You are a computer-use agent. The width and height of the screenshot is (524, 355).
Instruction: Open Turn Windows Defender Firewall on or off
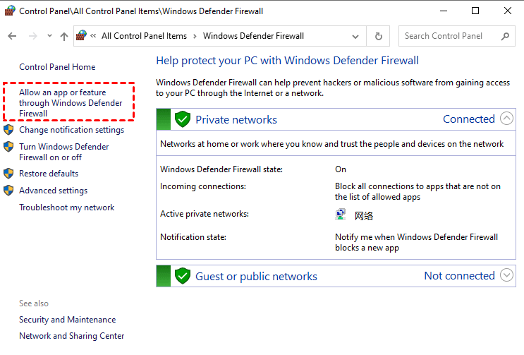63,152
